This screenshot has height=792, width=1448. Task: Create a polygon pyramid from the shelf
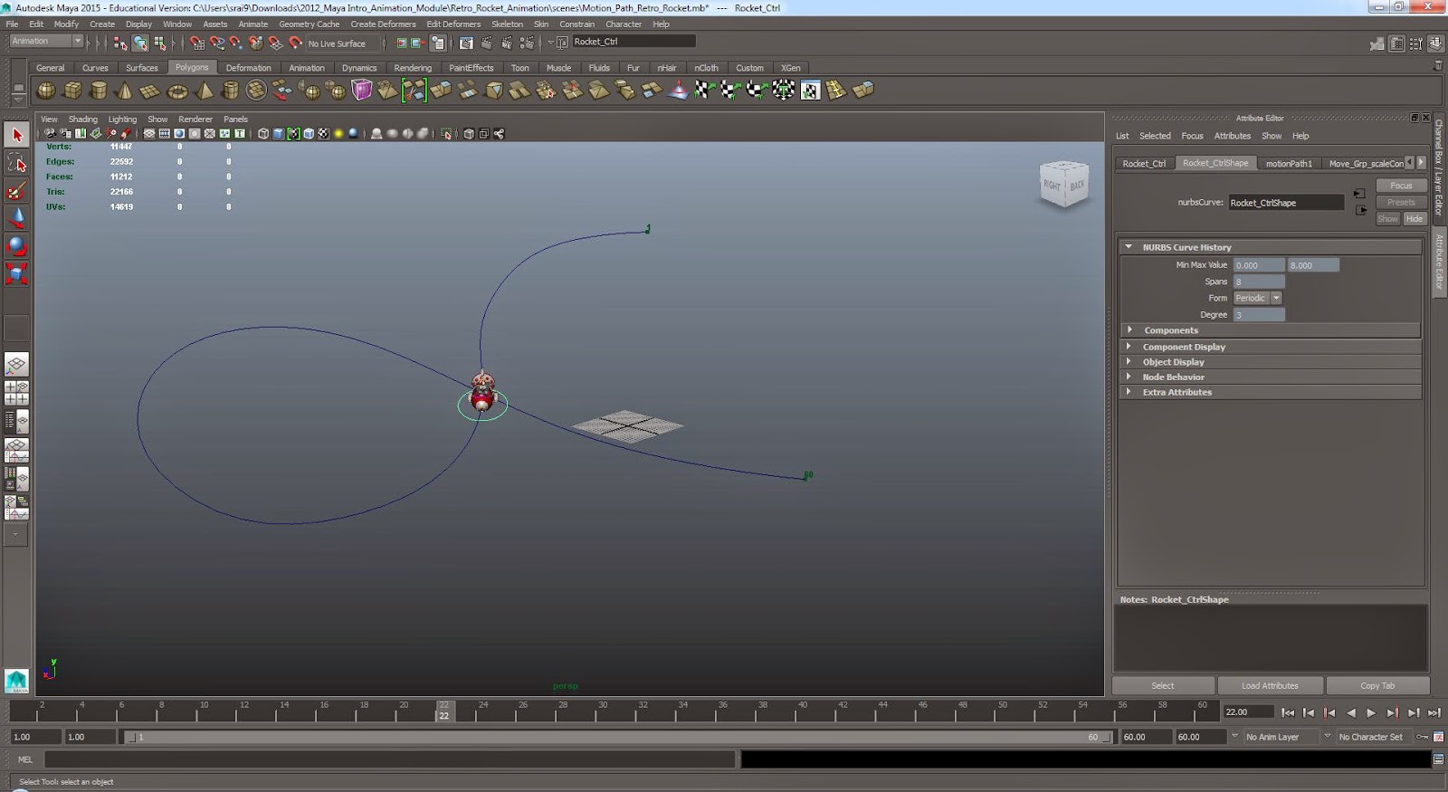click(x=205, y=90)
